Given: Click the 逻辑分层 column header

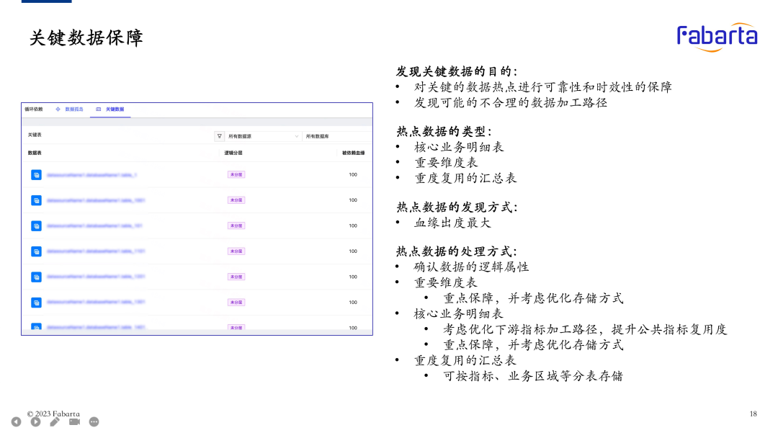Looking at the screenshot, I should (233, 153).
